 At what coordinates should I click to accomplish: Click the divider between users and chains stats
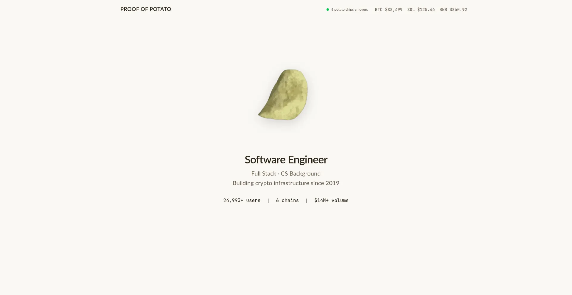[x=268, y=200]
